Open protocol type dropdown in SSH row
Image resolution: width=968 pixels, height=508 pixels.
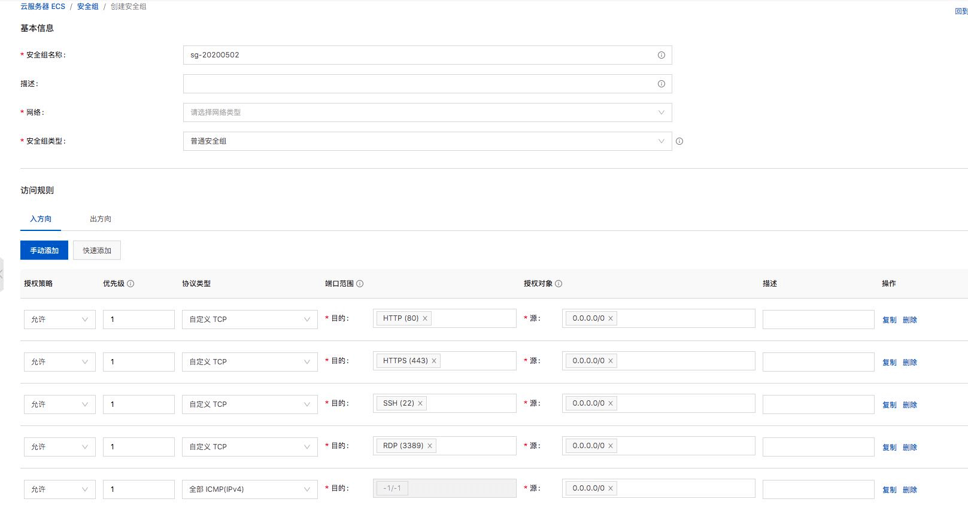[x=250, y=404]
